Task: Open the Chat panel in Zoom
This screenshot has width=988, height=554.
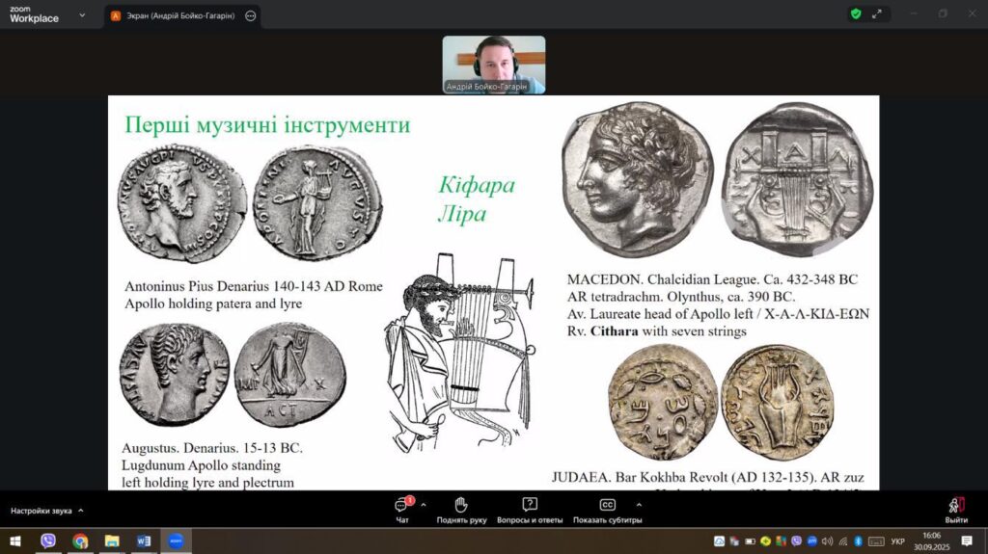Action: pos(403,508)
